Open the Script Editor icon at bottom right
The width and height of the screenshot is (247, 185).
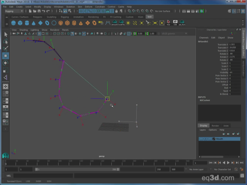(x=242, y=176)
